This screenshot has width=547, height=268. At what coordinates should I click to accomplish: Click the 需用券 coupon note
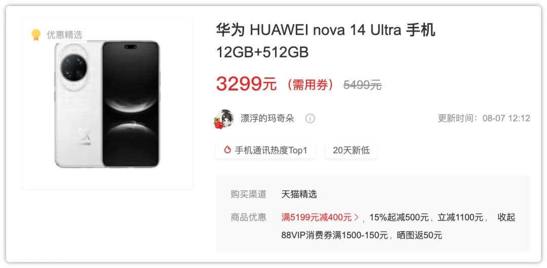click(x=310, y=84)
